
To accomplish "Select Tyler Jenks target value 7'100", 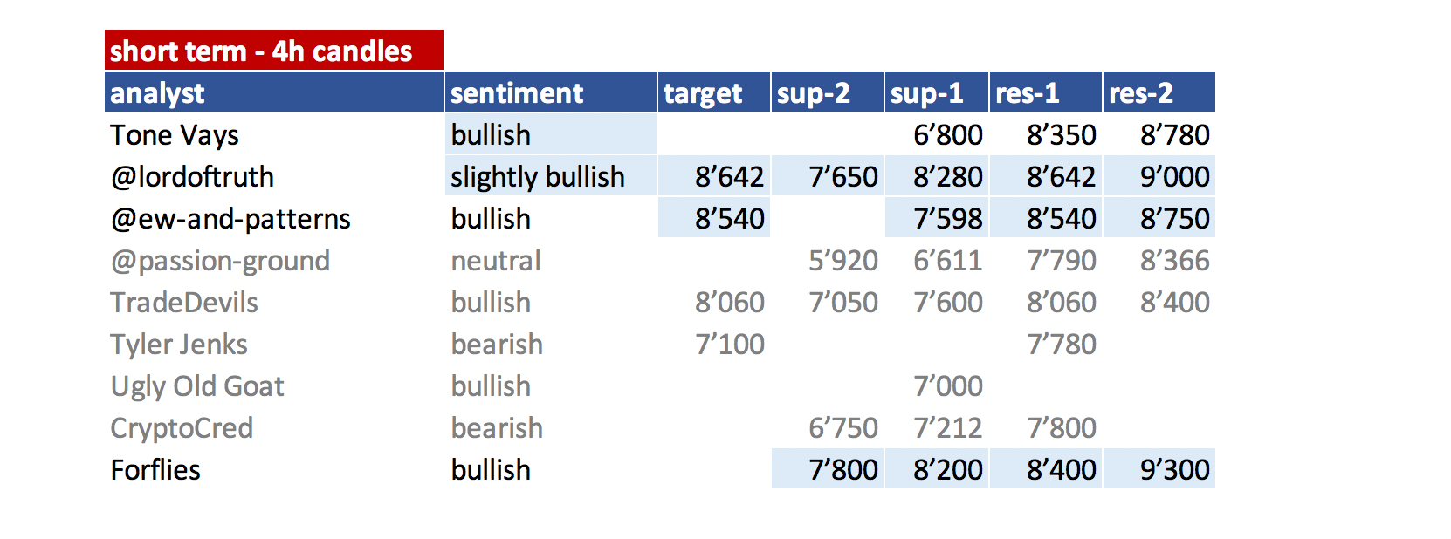I will click(x=730, y=344).
